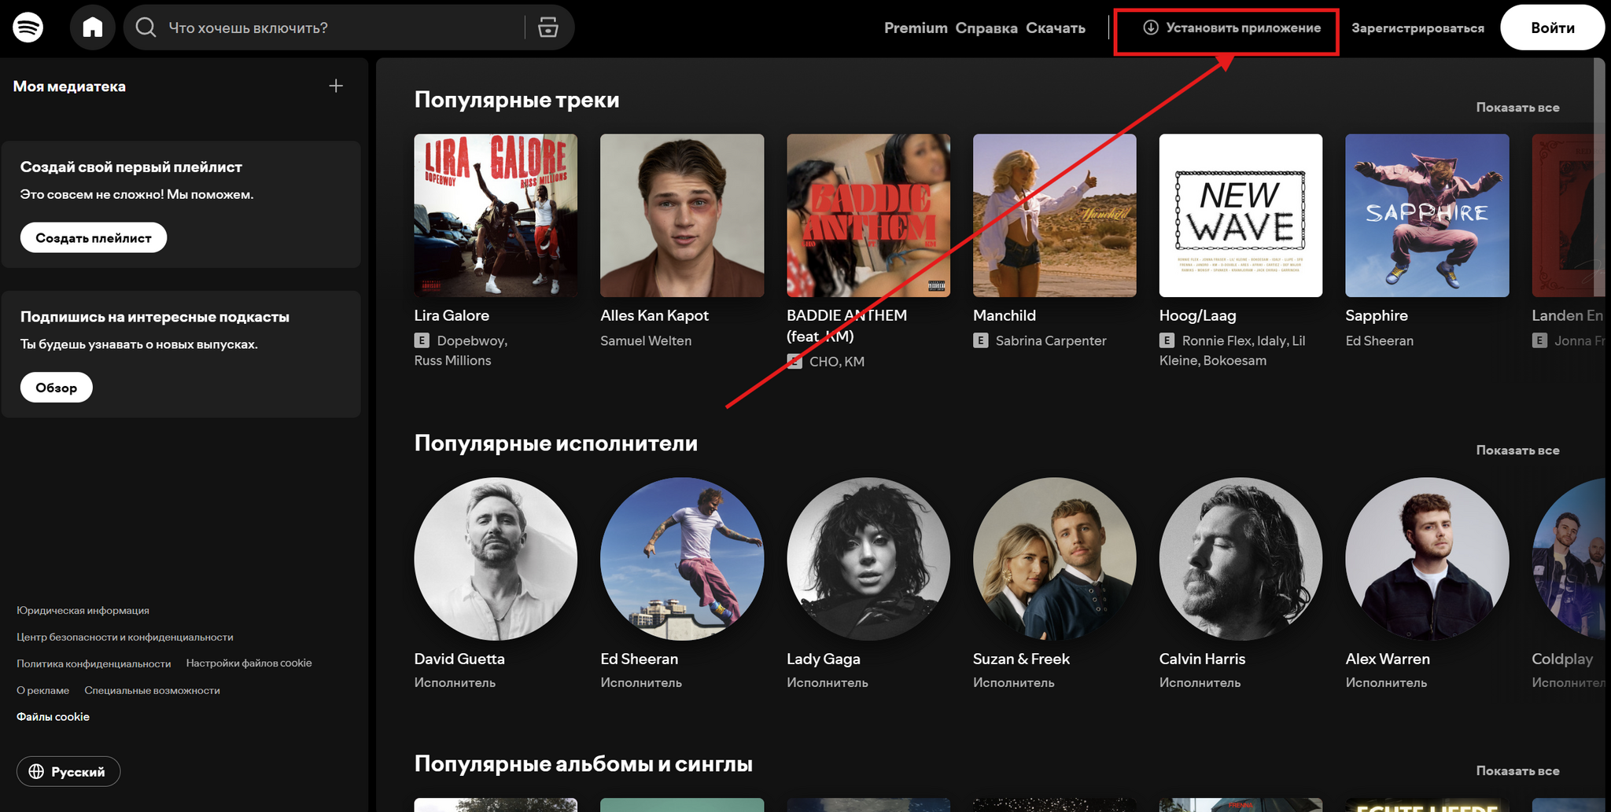Screen dimensions: 1611x812
Task: Click the Calvin Harris name label
Action: [x=1202, y=659]
